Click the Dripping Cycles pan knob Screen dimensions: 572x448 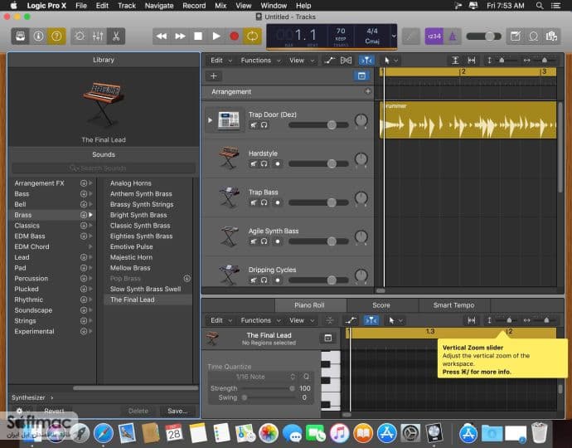click(x=361, y=275)
